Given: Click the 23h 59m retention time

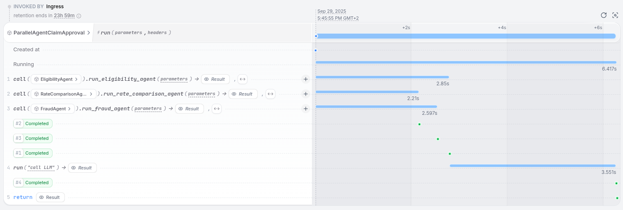Looking at the screenshot, I should point(64,16).
